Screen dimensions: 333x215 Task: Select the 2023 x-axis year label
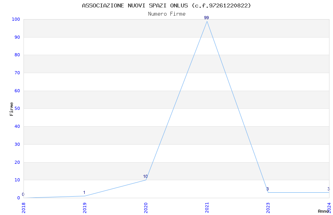click(x=268, y=208)
